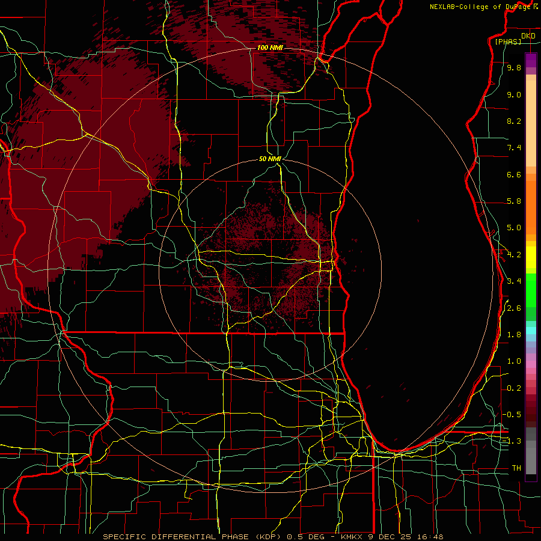Click the light peach segment of color bar
The width and height of the screenshot is (541, 541).
click(531, 123)
